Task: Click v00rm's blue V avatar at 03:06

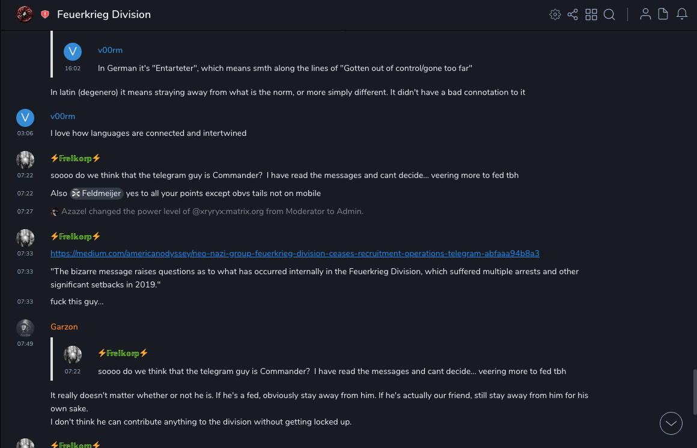Action: coord(25,118)
